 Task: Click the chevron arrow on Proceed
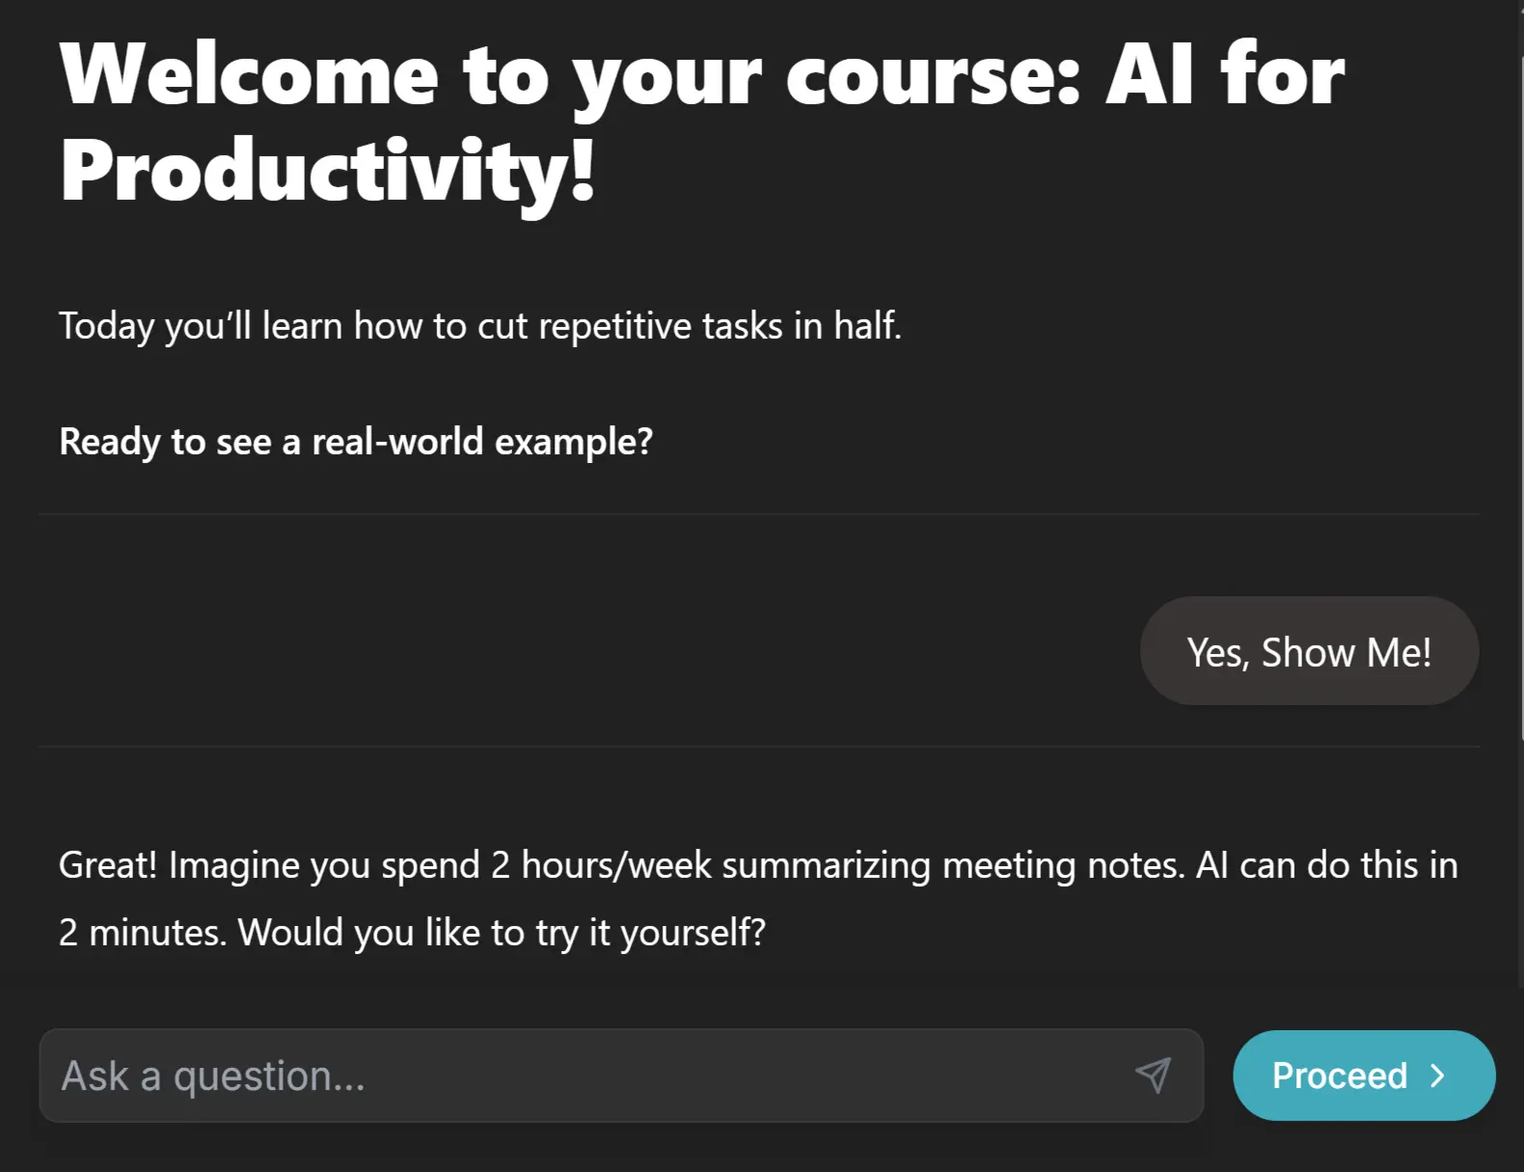coord(1437,1076)
